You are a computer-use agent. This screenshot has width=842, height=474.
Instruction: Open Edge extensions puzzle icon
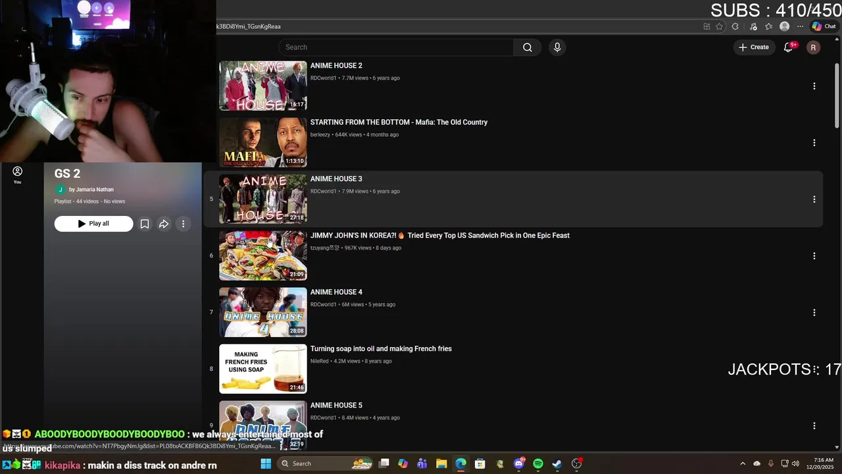(735, 26)
